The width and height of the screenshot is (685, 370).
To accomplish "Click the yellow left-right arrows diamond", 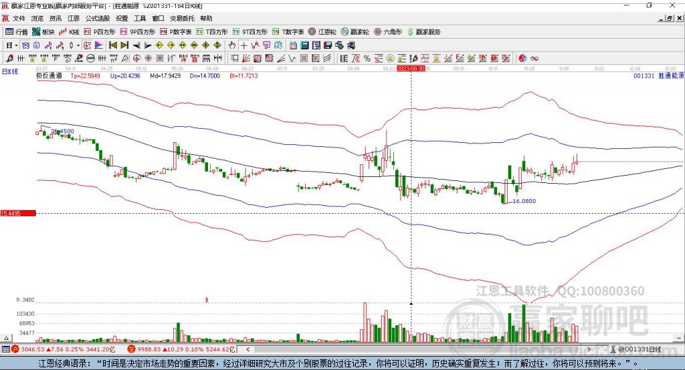I will click(x=183, y=45).
